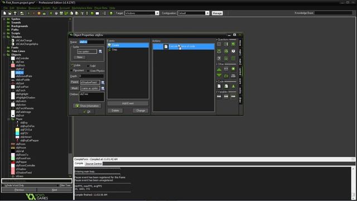The height and width of the screenshot is (201, 357).
Task: Switch to the Source Control tab
Action: click(94, 164)
